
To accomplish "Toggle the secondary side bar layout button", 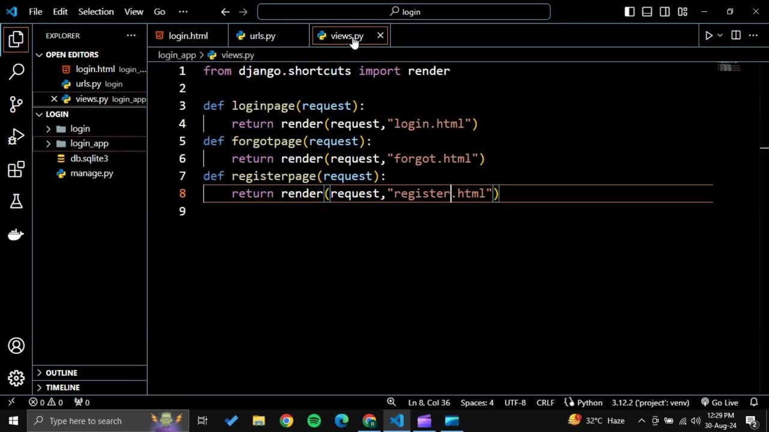I will [x=664, y=11].
